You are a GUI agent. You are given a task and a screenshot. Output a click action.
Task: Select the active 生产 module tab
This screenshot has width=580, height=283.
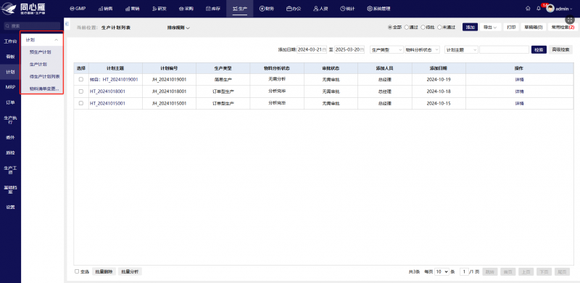(240, 9)
